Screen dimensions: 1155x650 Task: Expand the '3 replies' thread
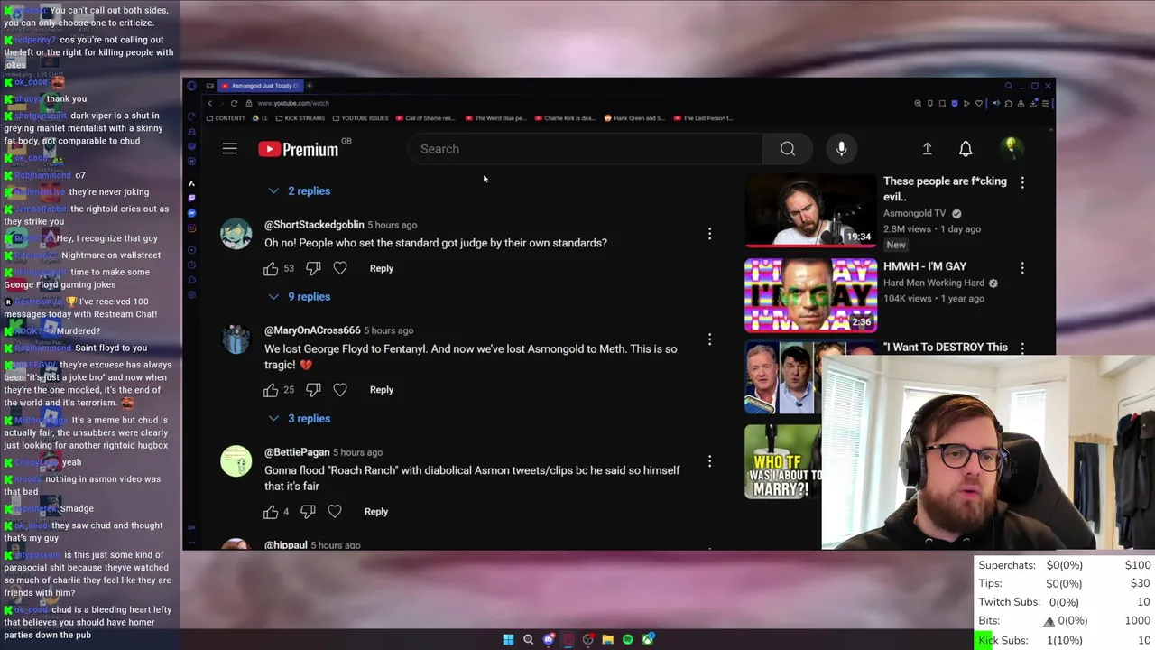[300, 418]
